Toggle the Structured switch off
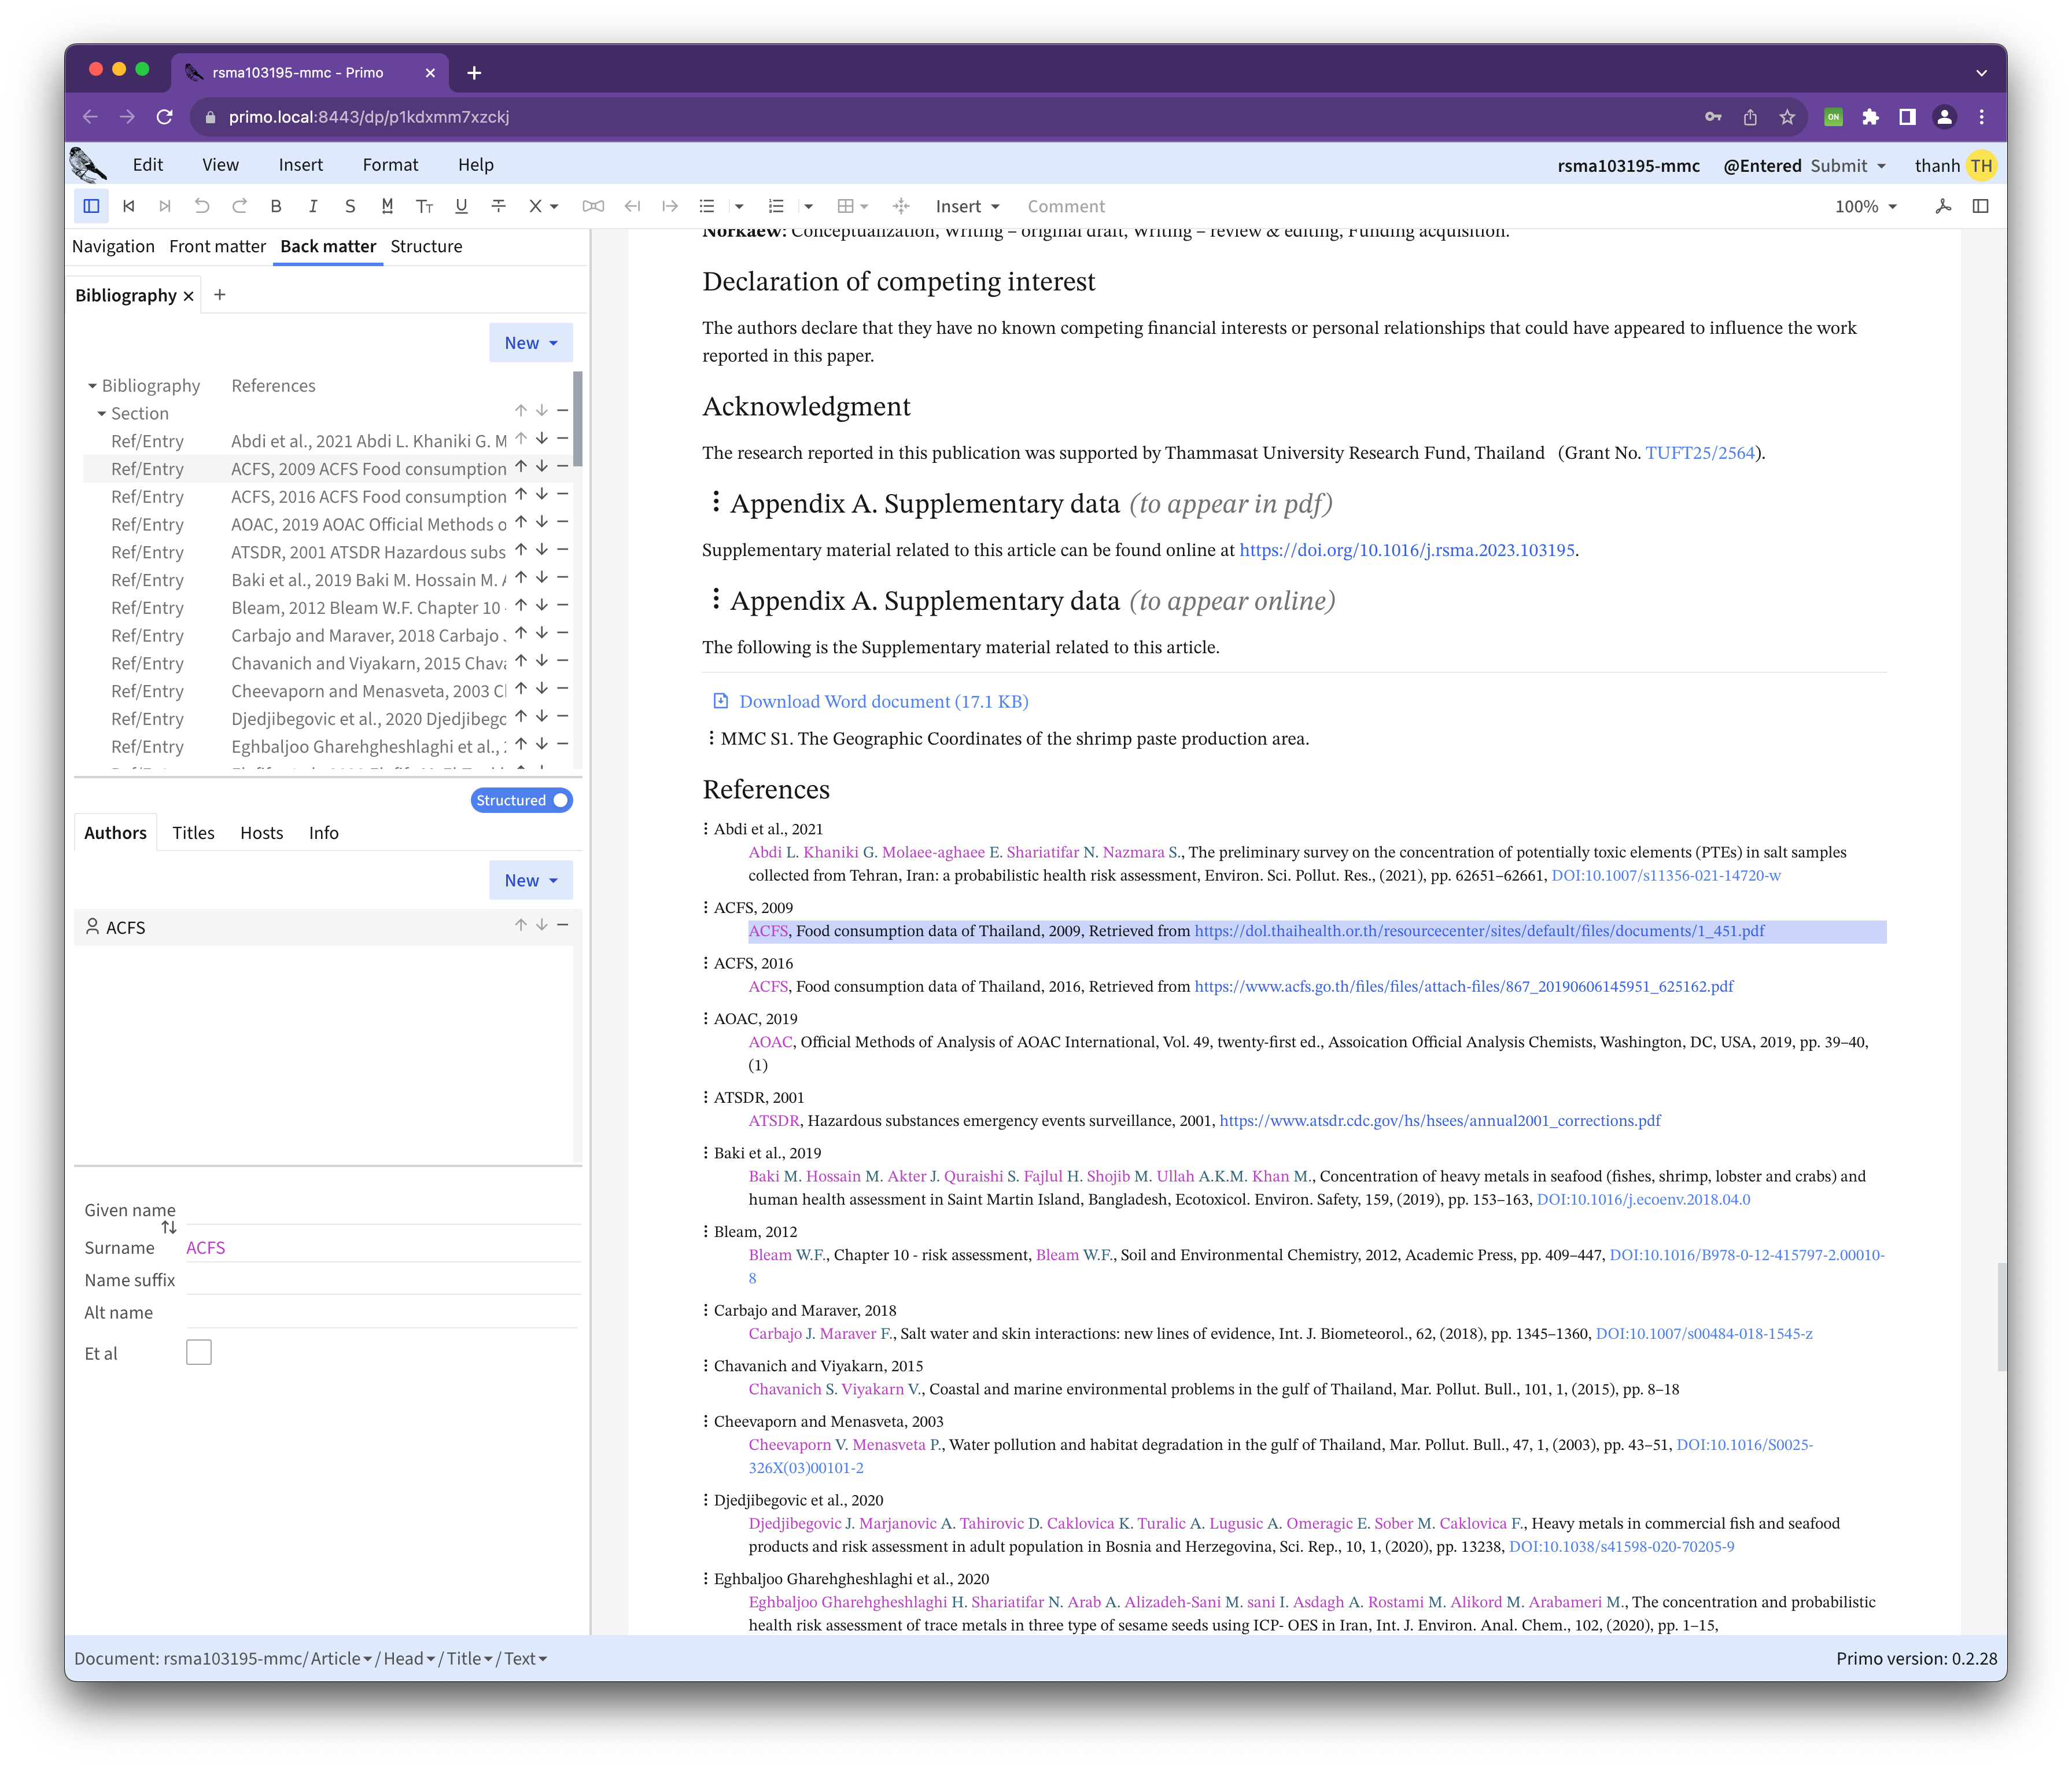The width and height of the screenshot is (2072, 1767). [522, 800]
